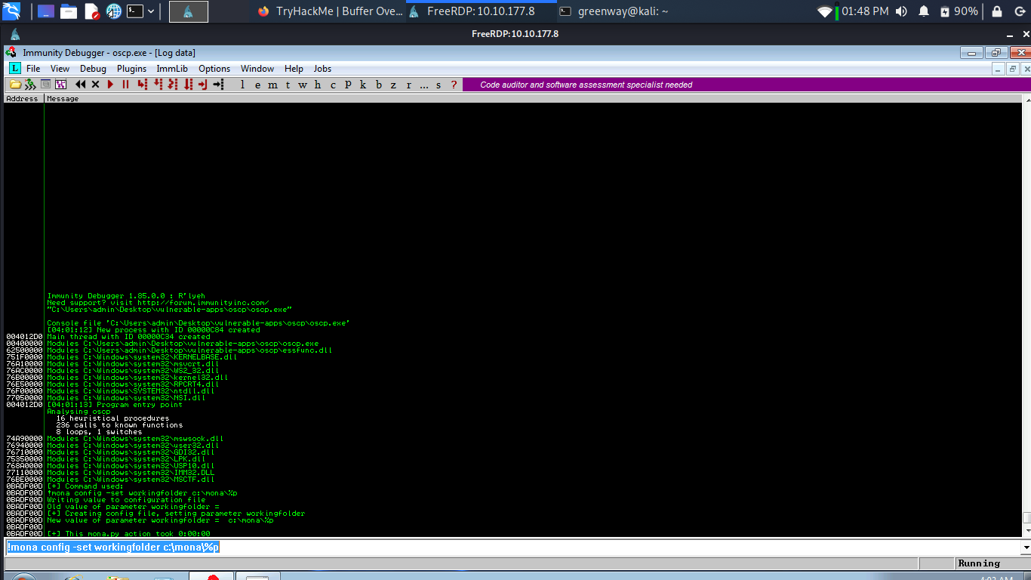This screenshot has width=1031, height=580.
Task: Start the Python shell via the 's' icon
Action: tap(439, 85)
